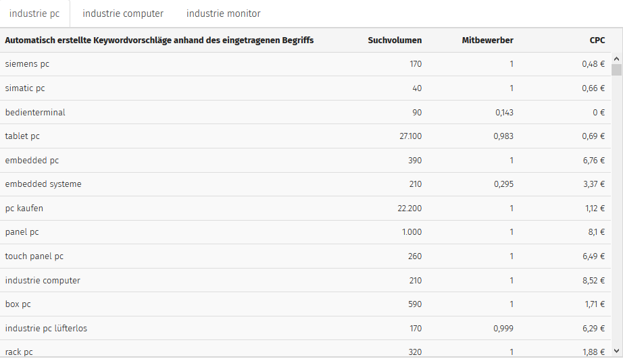The image size is (623, 359).
Task: Click the Keywordvorschläge column header
Action: [159, 40]
